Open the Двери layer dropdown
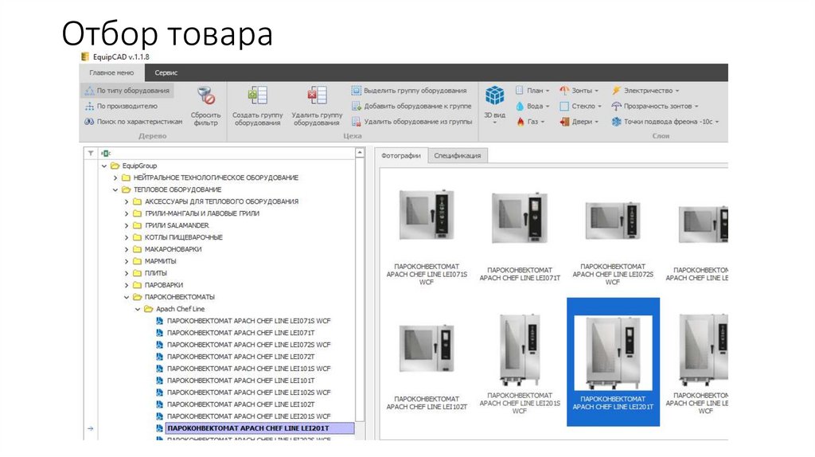 point(579,122)
